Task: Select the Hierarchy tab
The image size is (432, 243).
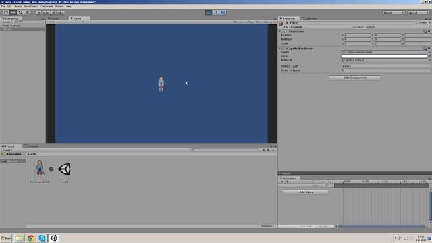Action: 11,18
